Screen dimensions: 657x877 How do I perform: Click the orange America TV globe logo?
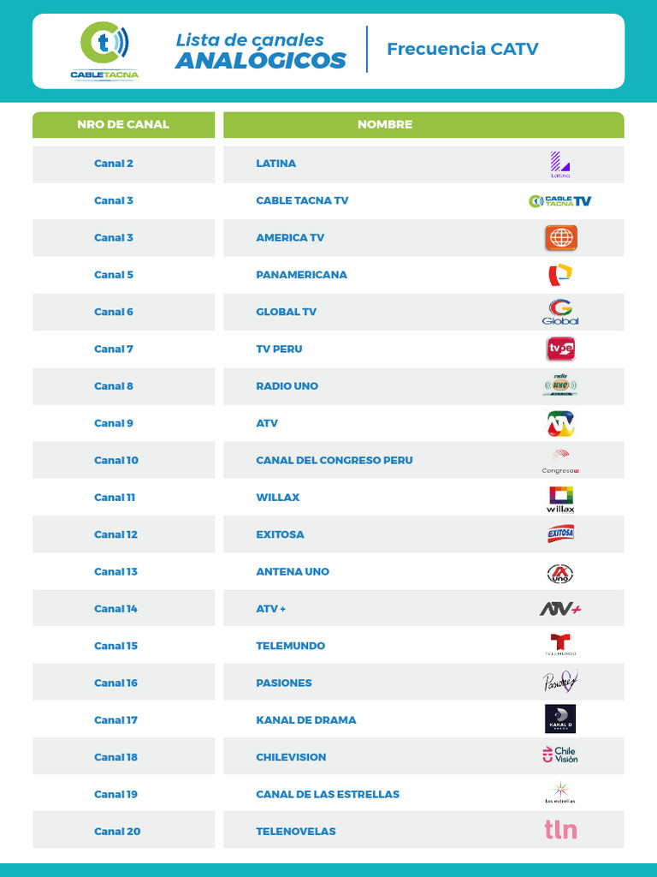point(561,237)
